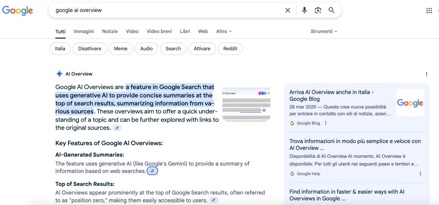The width and height of the screenshot is (439, 205).
Task: Apply the Reddit filter chip
Action: 230,49
